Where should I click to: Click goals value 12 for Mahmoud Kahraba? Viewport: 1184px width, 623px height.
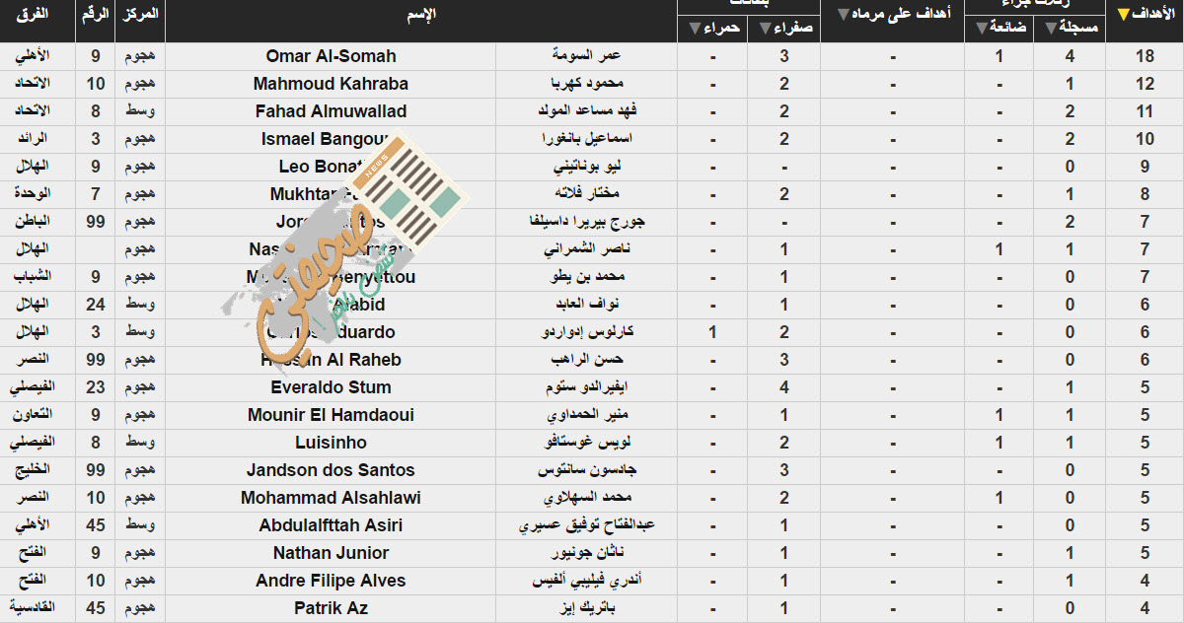coord(1145,84)
